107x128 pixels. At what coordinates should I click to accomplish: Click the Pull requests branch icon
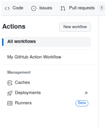coord(63,8)
